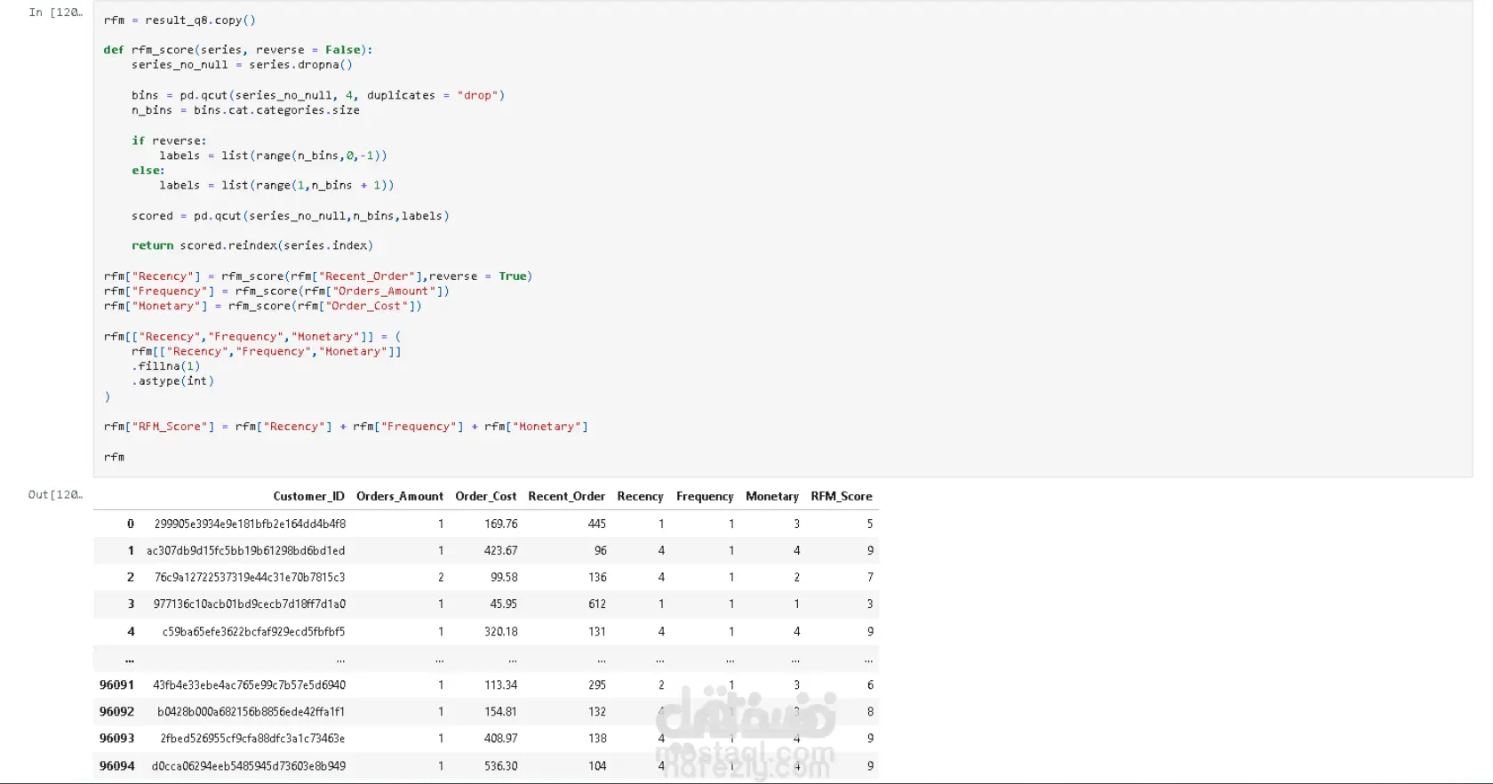Select row index 96094 in the output
1493x784 pixels.
tap(117, 766)
